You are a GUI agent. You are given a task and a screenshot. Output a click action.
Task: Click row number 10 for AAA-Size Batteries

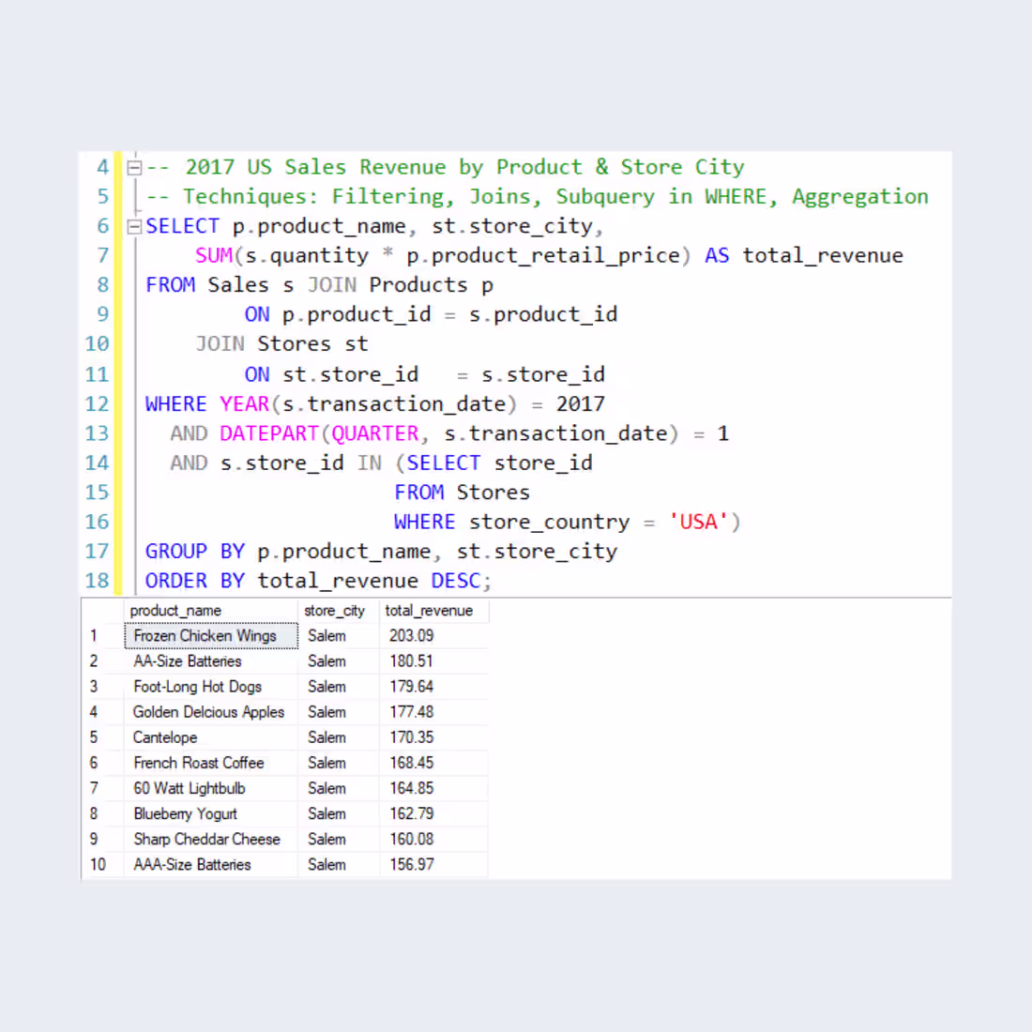(x=98, y=864)
